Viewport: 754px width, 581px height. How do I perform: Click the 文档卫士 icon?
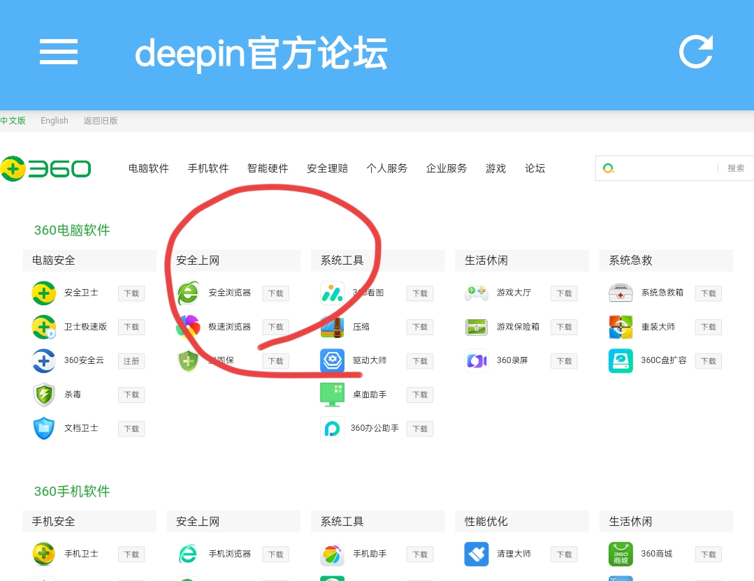pyautogui.click(x=44, y=428)
